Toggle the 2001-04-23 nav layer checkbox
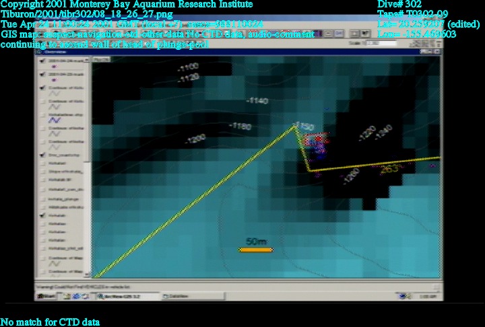The image size is (485, 327). coord(42,74)
